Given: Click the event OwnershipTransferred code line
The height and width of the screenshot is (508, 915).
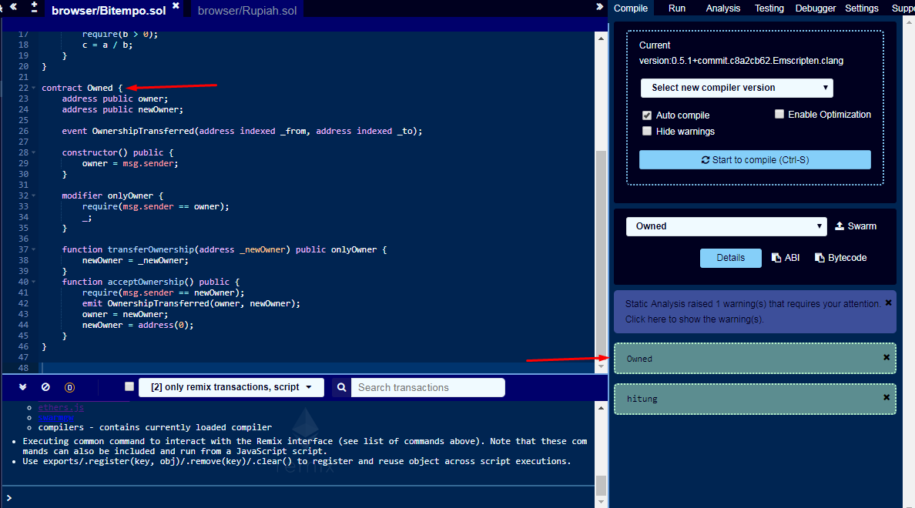Looking at the screenshot, I should tap(242, 131).
